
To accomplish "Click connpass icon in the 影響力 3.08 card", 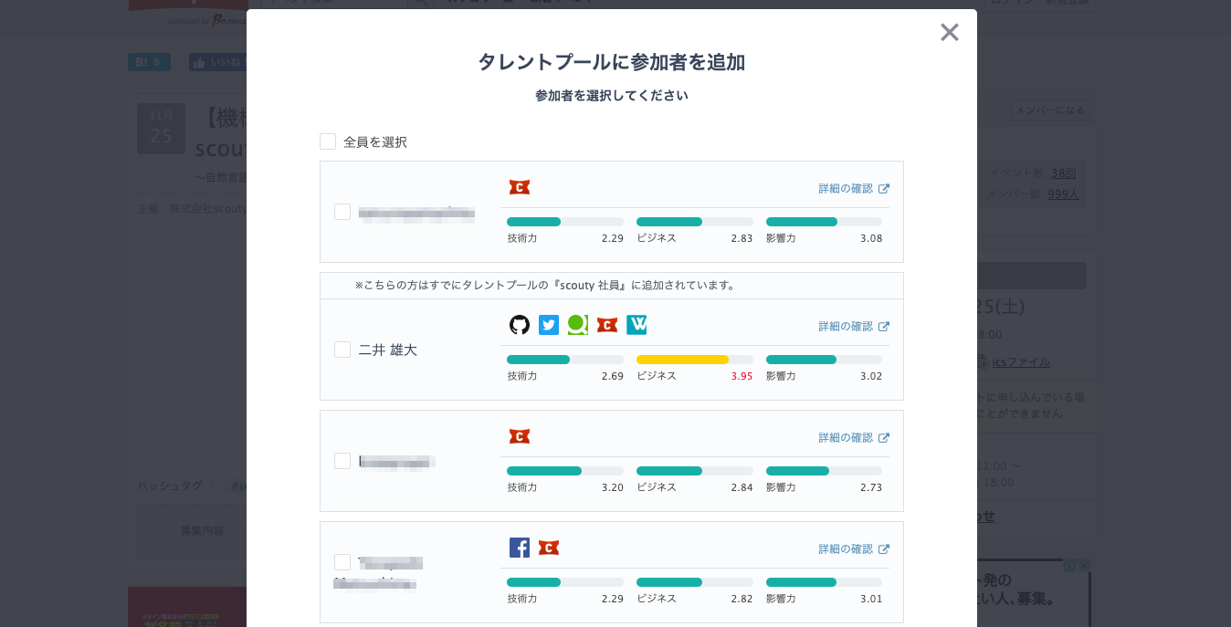I will (520, 187).
